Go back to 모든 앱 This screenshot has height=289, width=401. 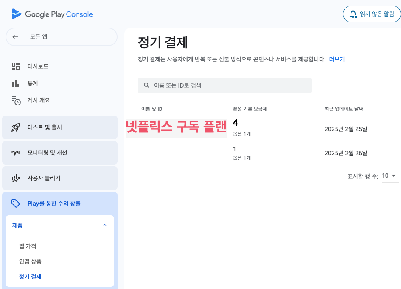pyautogui.click(x=62, y=37)
